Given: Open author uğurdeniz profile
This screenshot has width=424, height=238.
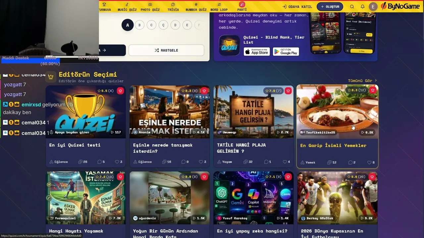Looking at the screenshot, I should 144,218.
